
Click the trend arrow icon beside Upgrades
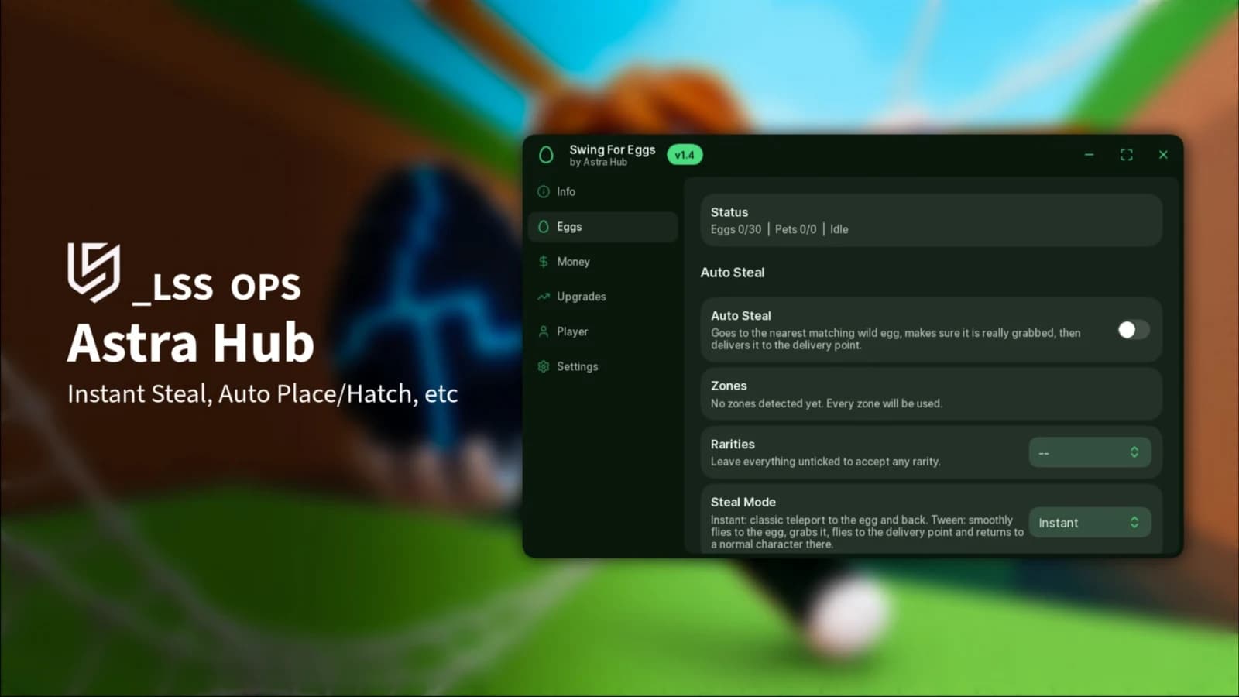pyautogui.click(x=544, y=297)
